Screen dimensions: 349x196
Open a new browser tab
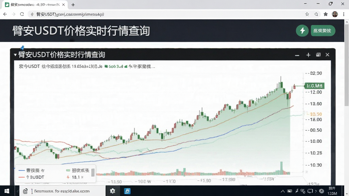73,5
